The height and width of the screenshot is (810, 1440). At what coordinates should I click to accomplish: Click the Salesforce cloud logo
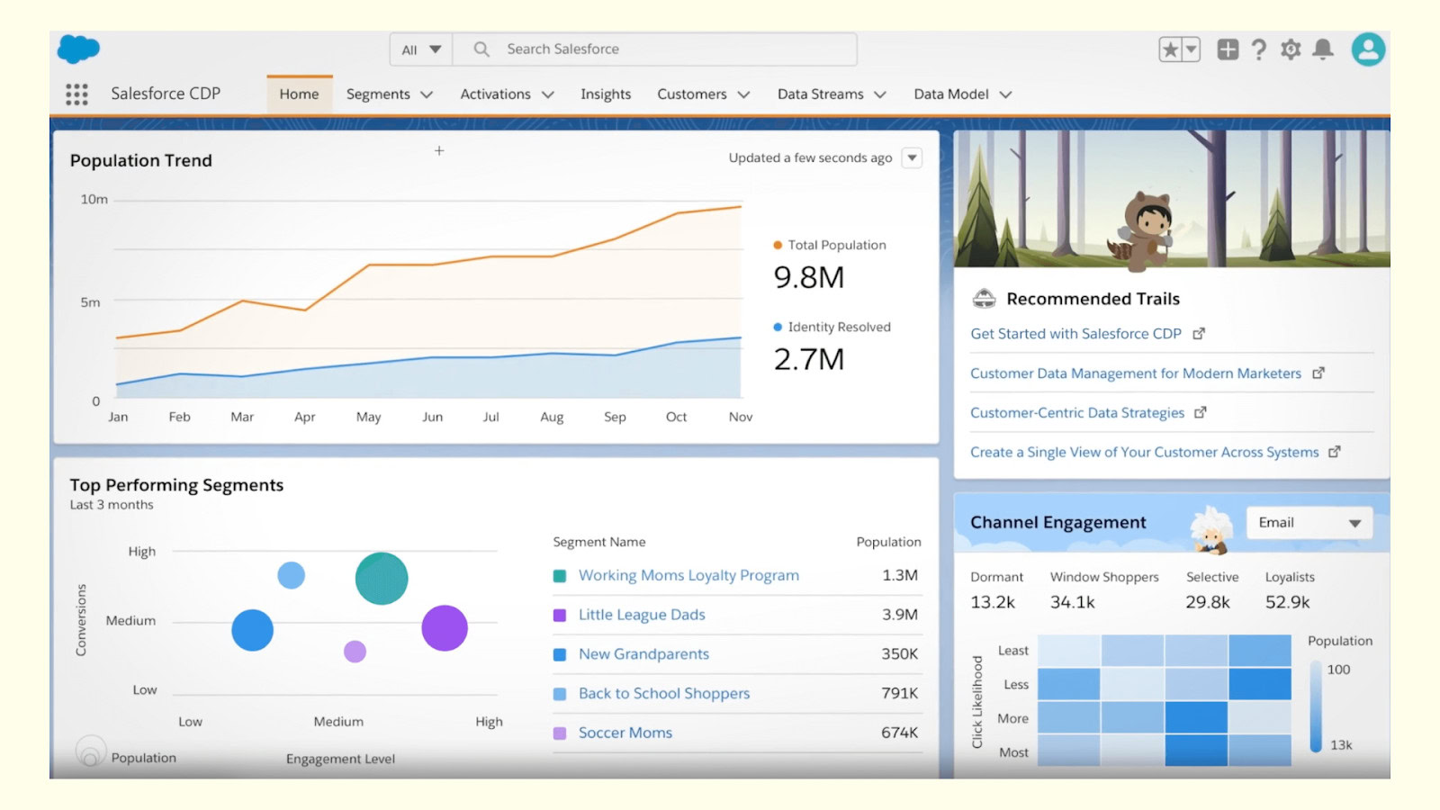(78, 49)
